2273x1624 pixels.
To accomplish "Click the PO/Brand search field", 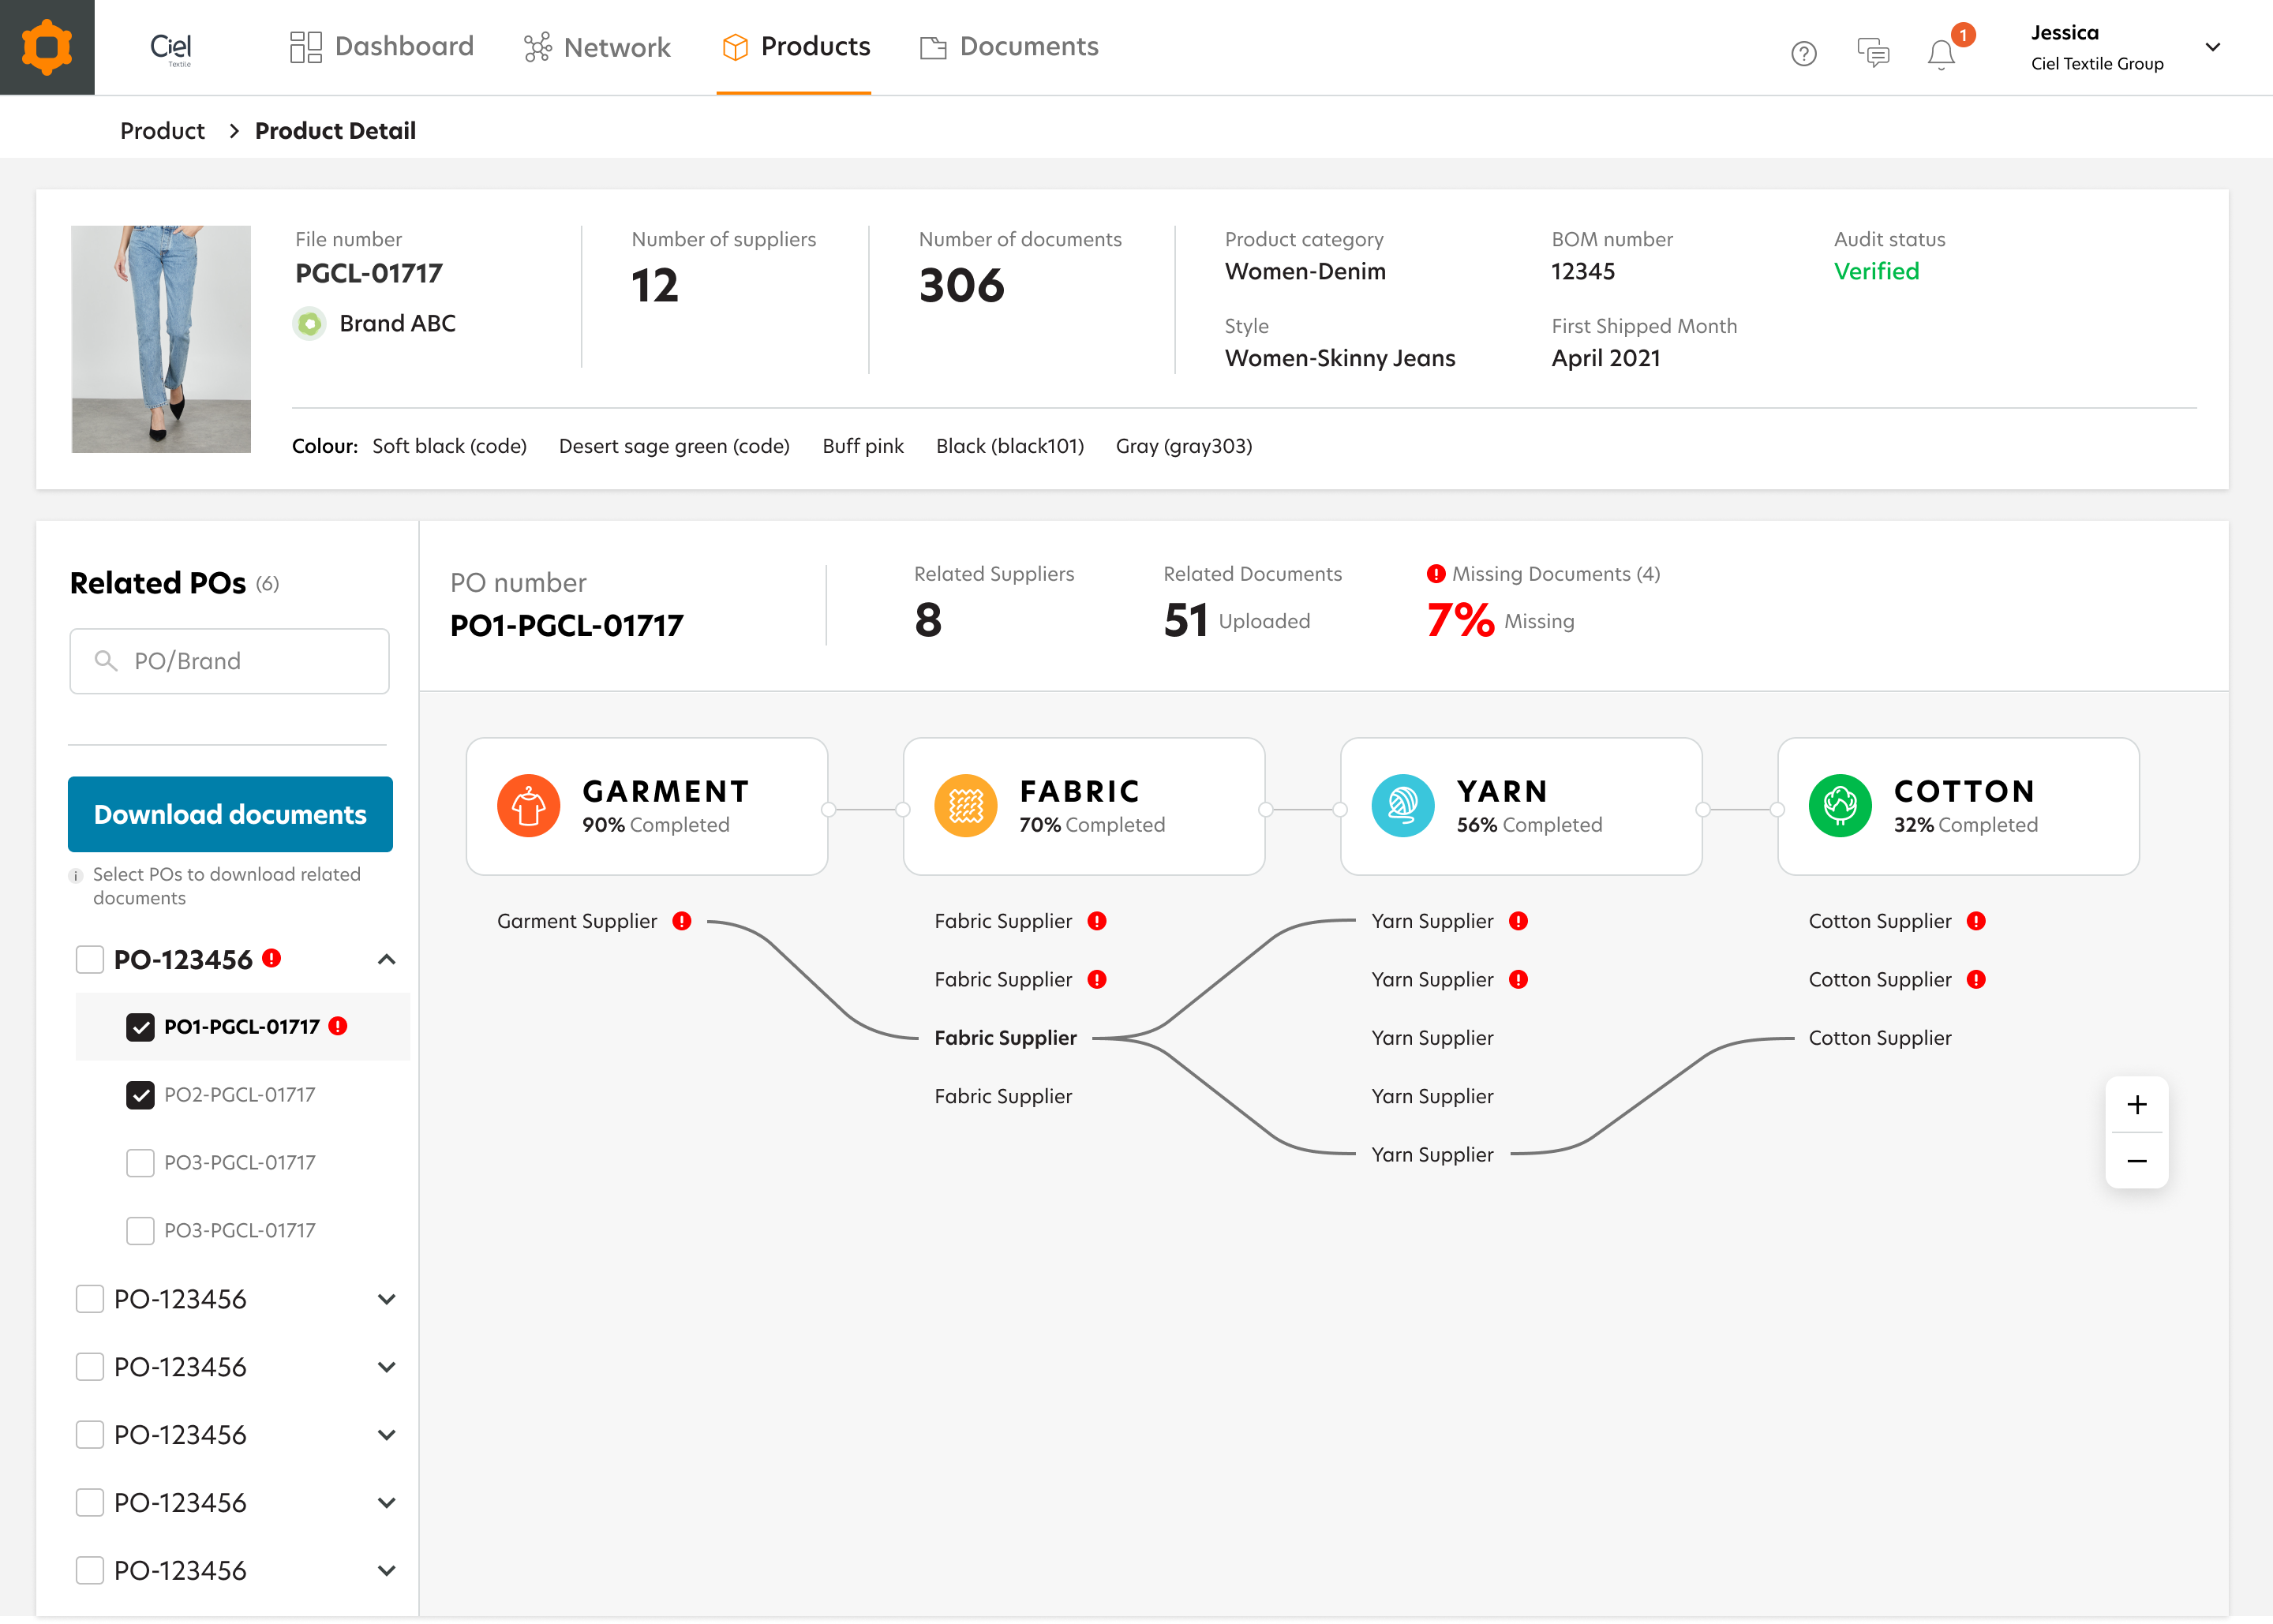I will pos(230,661).
